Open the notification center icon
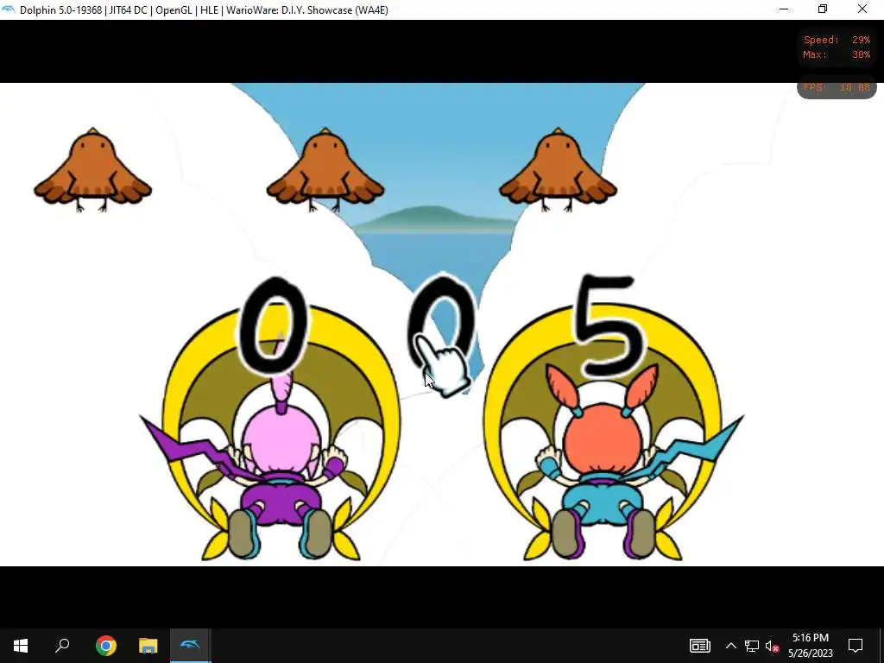Viewport: 884px width, 663px height. tap(856, 646)
